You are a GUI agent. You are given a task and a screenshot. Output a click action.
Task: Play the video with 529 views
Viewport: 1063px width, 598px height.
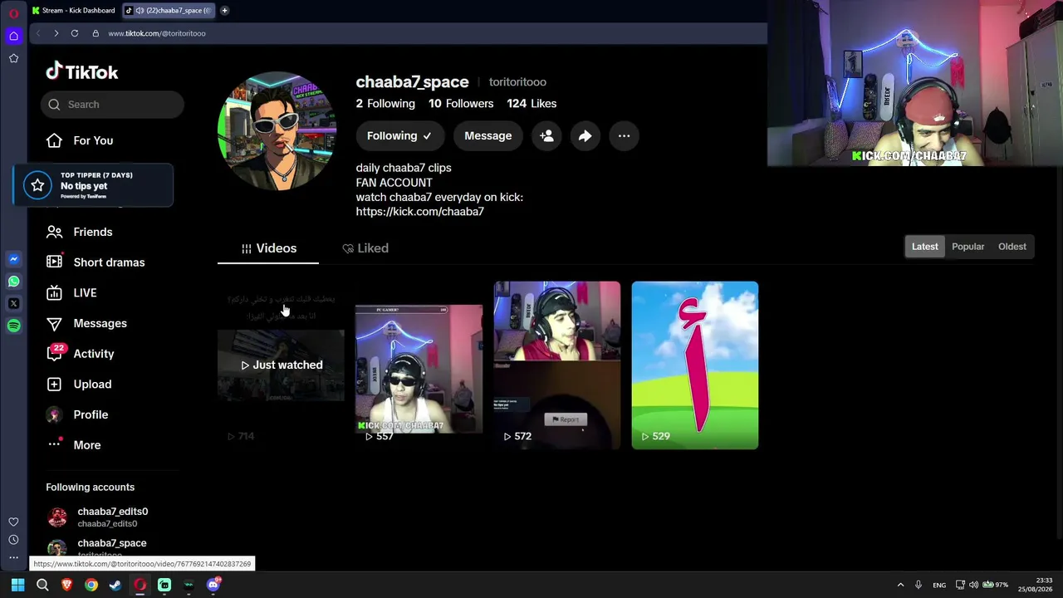tap(694, 365)
